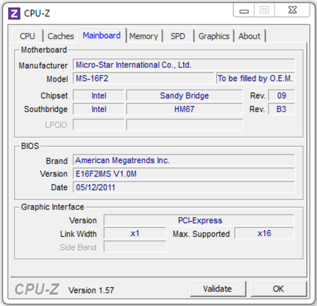Click the Southbridge vendor Intel field
The height and width of the screenshot is (306, 317).
point(99,109)
